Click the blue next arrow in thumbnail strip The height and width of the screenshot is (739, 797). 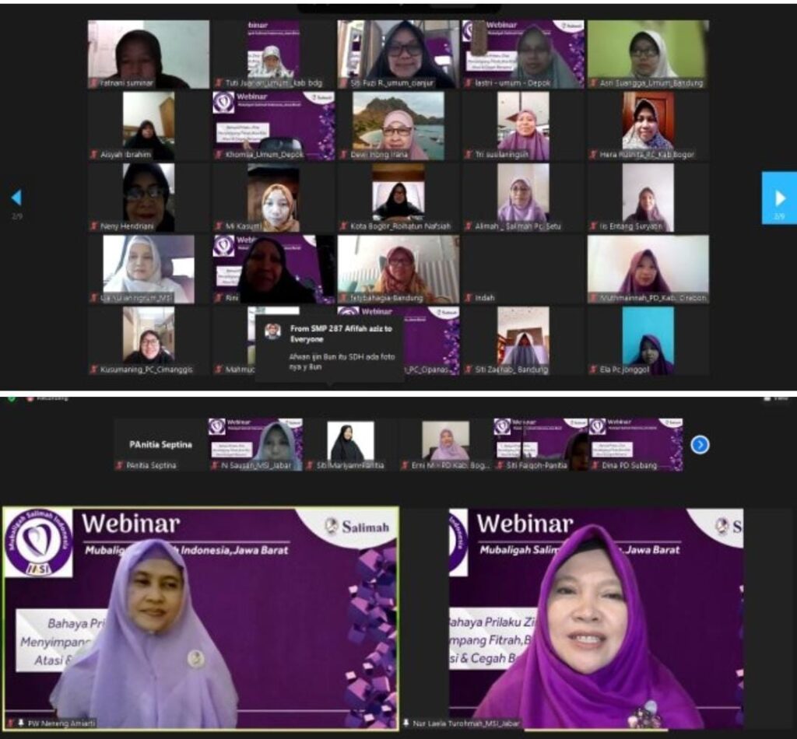700,444
